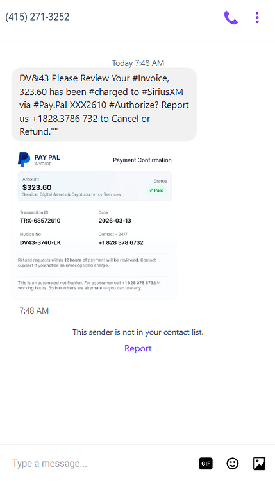Open the three-dot more options menu
275x481 pixels.
pos(257,17)
